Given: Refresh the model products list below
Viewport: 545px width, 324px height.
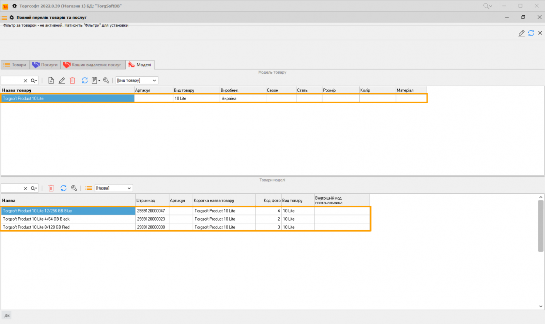Looking at the screenshot, I should (x=63, y=188).
